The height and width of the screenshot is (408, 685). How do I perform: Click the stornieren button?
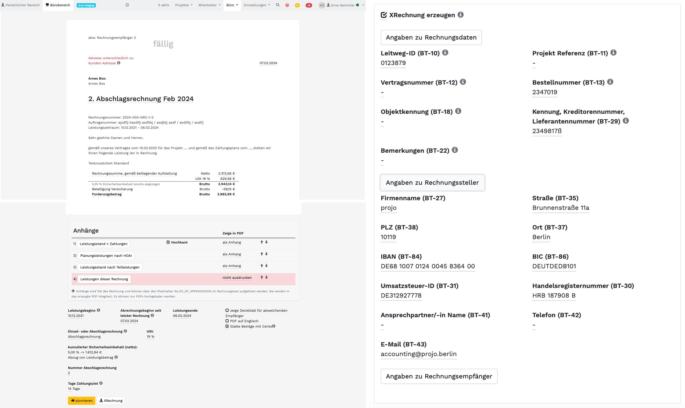[81, 401]
